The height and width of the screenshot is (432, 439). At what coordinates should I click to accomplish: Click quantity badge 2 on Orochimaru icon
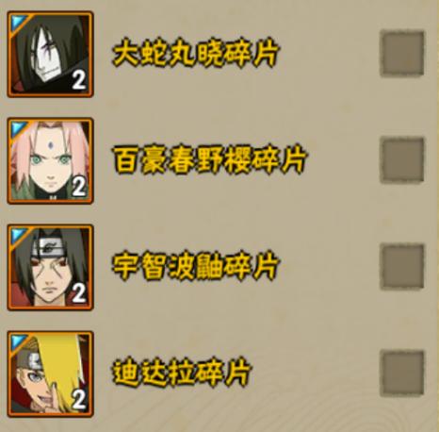tap(79, 80)
